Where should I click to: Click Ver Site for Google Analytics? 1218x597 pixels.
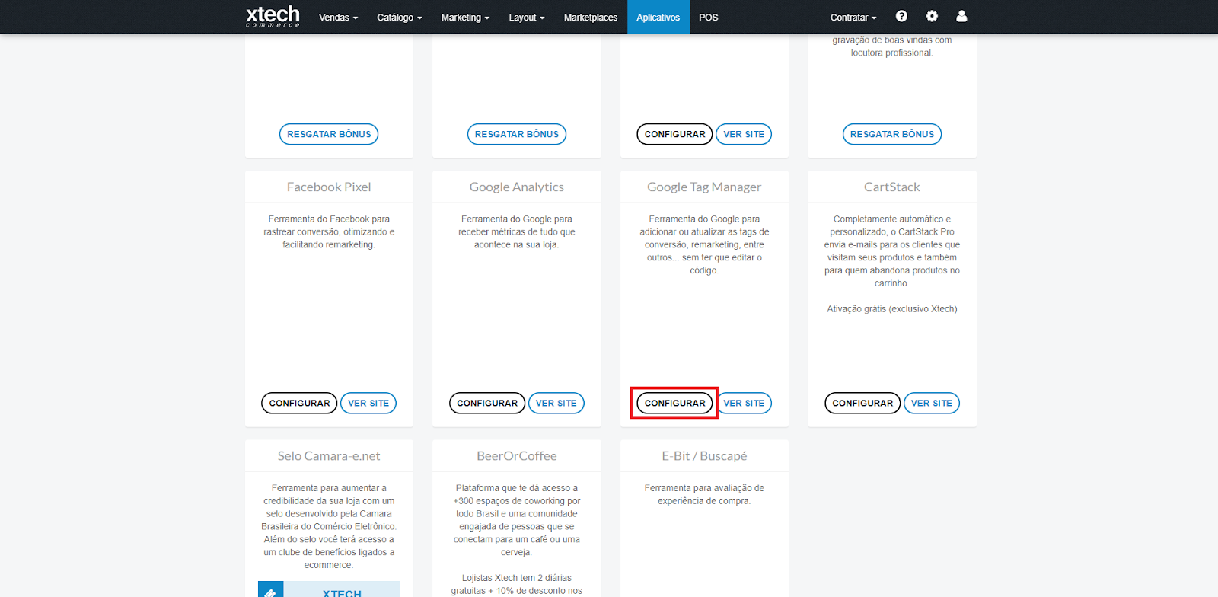(x=556, y=403)
